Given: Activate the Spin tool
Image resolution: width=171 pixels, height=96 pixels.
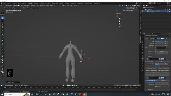Looking at the screenshot, I should (x=2, y=60).
